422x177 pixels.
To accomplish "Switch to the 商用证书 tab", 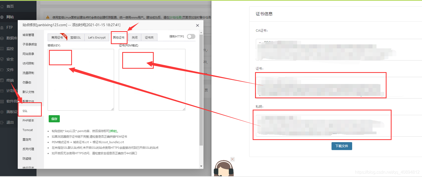I will click(57, 38).
